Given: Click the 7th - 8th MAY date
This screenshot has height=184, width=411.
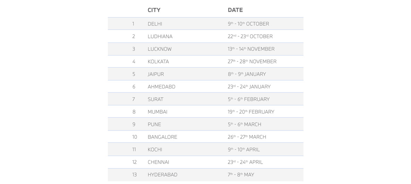Looking at the screenshot, I should 241,175.
